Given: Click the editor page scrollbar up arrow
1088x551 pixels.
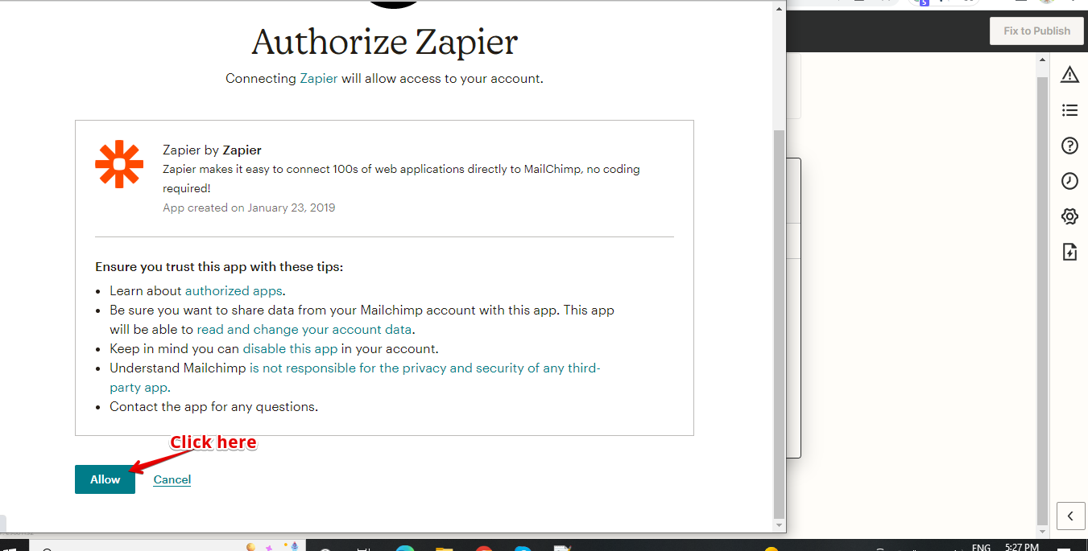Looking at the screenshot, I should click(x=1043, y=60).
